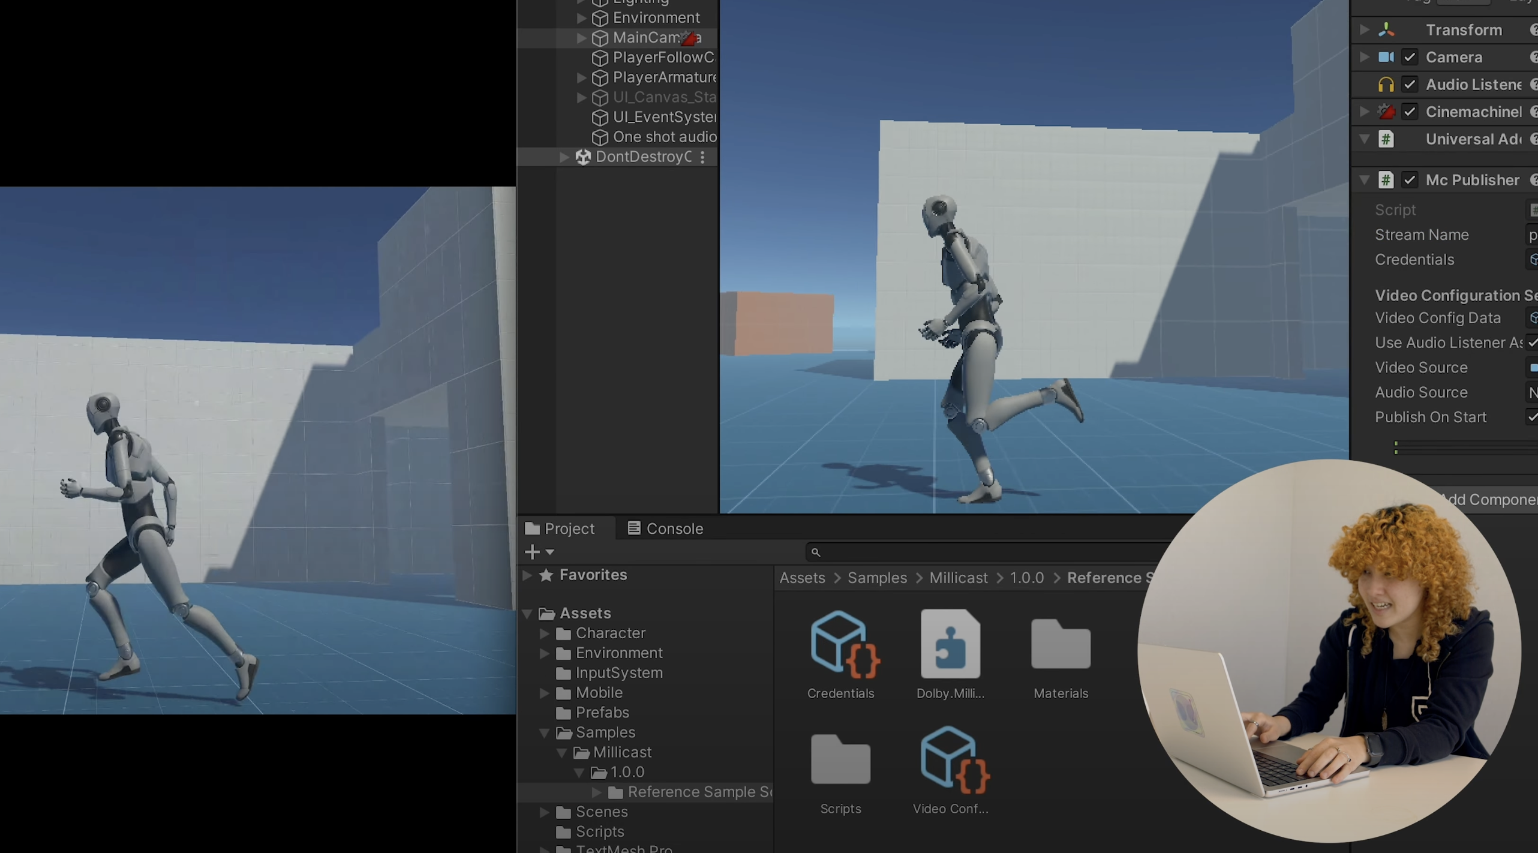Viewport: 1538px width, 853px height.
Task: Collapse the Samples folder in Project panel
Action: tap(545, 732)
